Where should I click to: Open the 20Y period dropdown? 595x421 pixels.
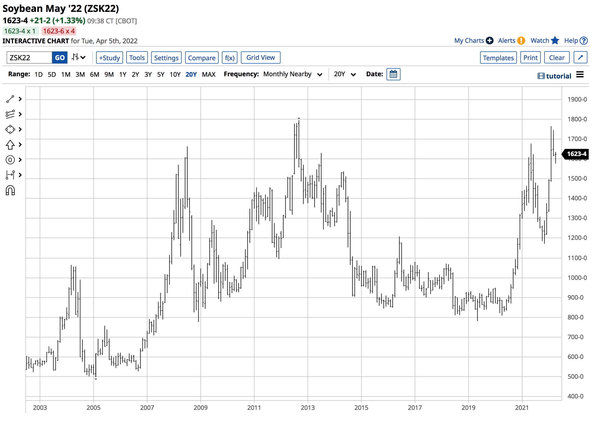[x=344, y=74]
